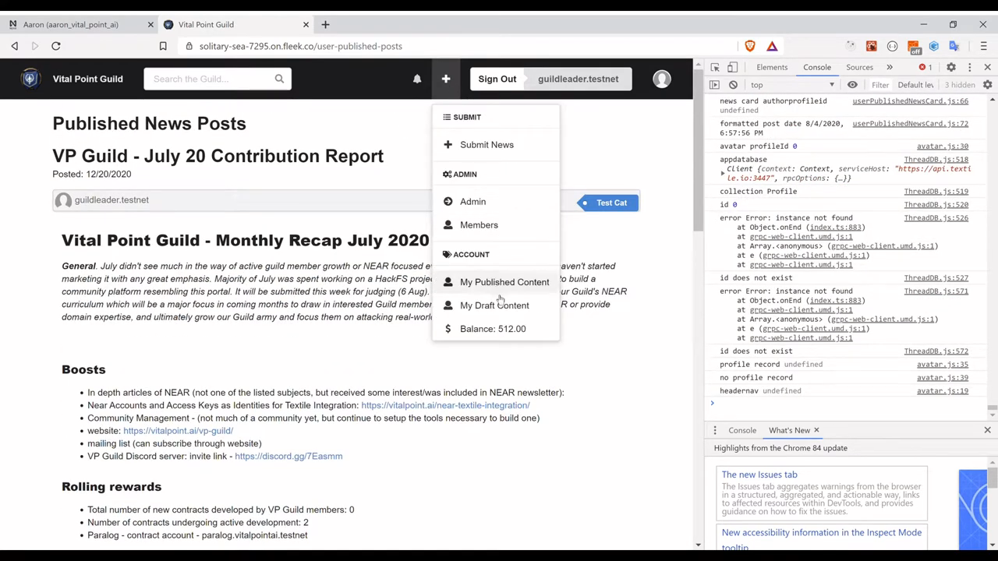Screen dimensions: 998x561
Task: Open a new browser tab
Action: pyautogui.click(x=325, y=24)
